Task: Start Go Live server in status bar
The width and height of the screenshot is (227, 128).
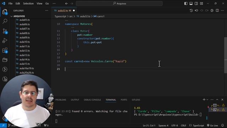Action: [212, 126]
